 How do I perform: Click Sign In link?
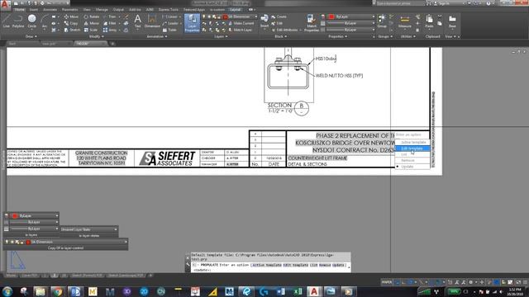(x=443, y=3)
